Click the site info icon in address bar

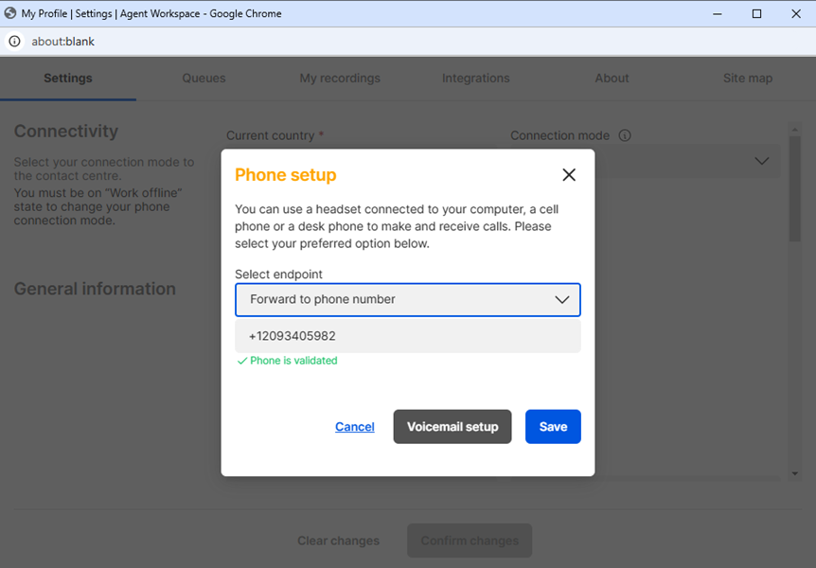[x=14, y=41]
